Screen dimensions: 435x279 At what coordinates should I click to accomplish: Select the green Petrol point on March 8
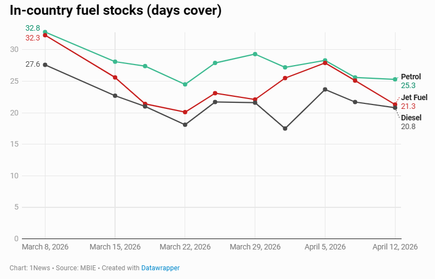45,32
